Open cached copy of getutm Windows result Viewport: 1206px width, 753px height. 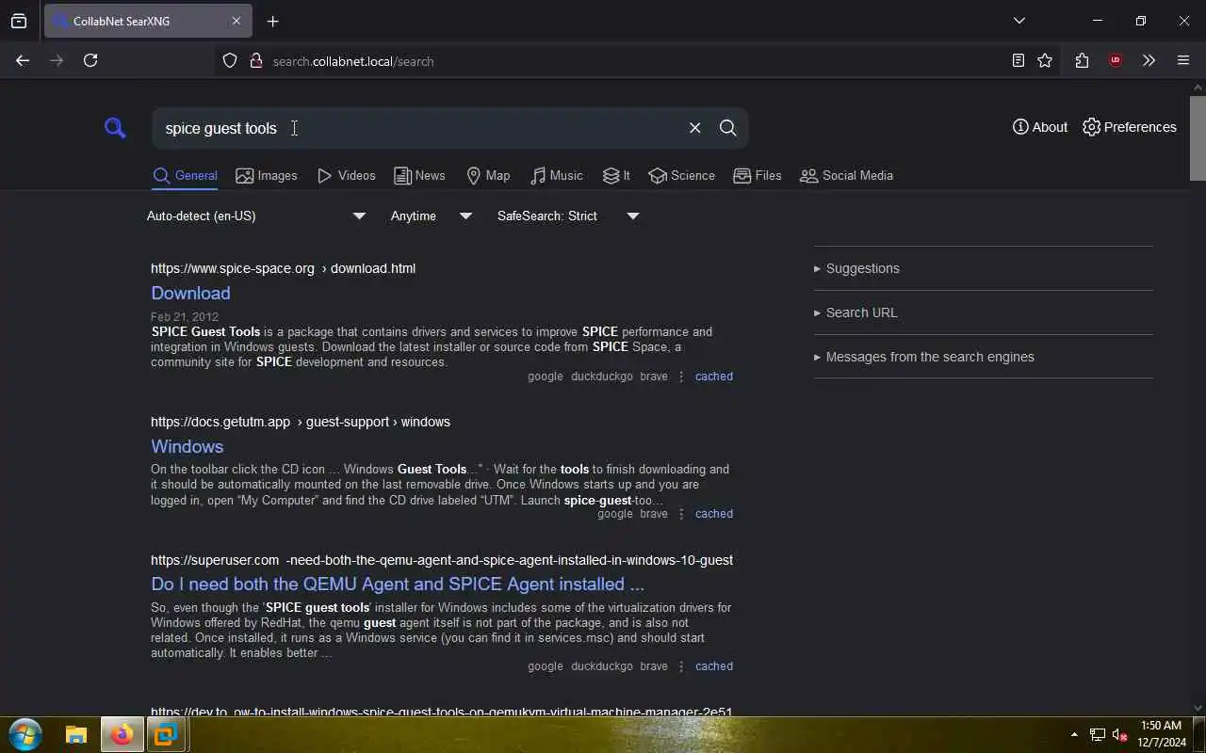tap(714, 514)
